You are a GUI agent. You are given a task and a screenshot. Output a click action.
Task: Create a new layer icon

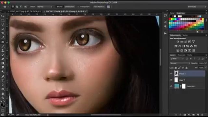click(x=198, y=115)
